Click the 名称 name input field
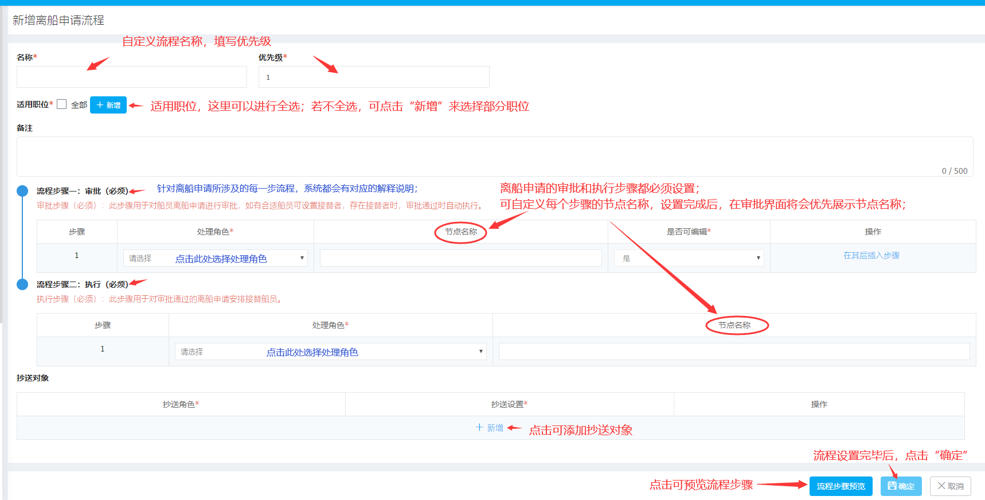985x500 pixels. pyautogui.click(x=132, y=77)
